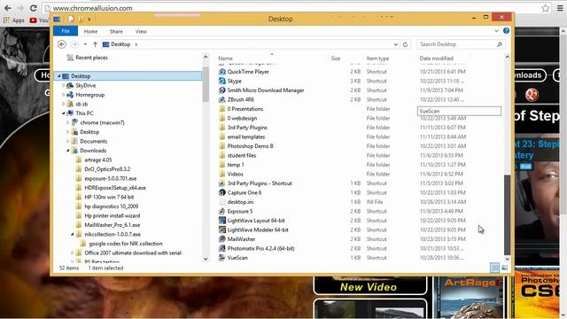The width and height of the screenshot is (567, 319).
Task: Select the Capture One 6 icon
Action: [x=222, y=192]
